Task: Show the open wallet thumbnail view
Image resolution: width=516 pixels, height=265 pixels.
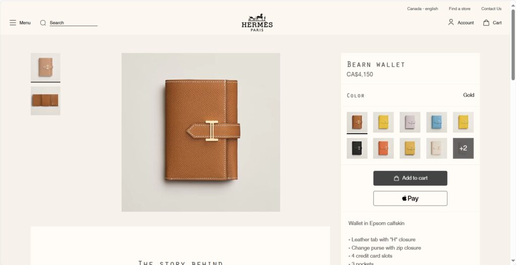Action: (x=45, y=101)
